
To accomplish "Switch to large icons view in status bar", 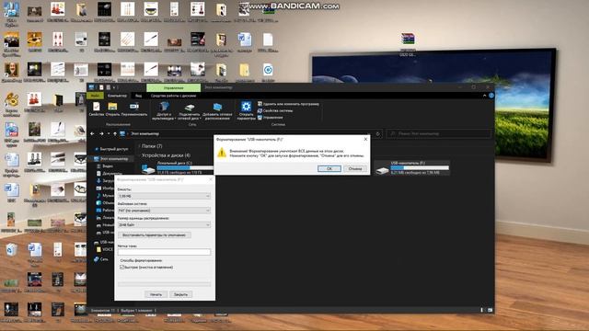I will click(490, 310).
